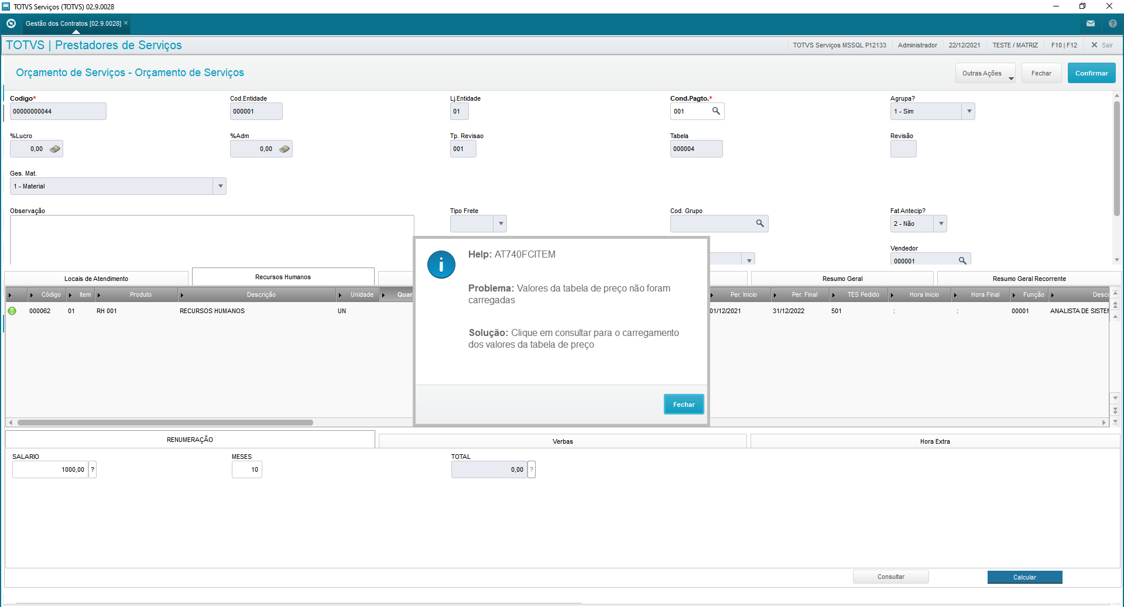Select RENUMERAÇÃO tab
Screen dimensions: 1124x607
point(190,440)
